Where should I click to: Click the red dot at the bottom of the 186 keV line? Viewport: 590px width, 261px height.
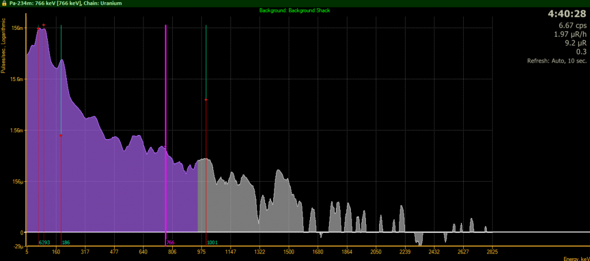click(61, 136)
